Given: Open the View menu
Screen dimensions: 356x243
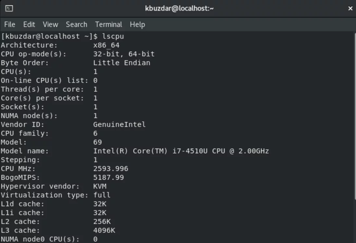Looking at the screenshot, I should (51, 24).
